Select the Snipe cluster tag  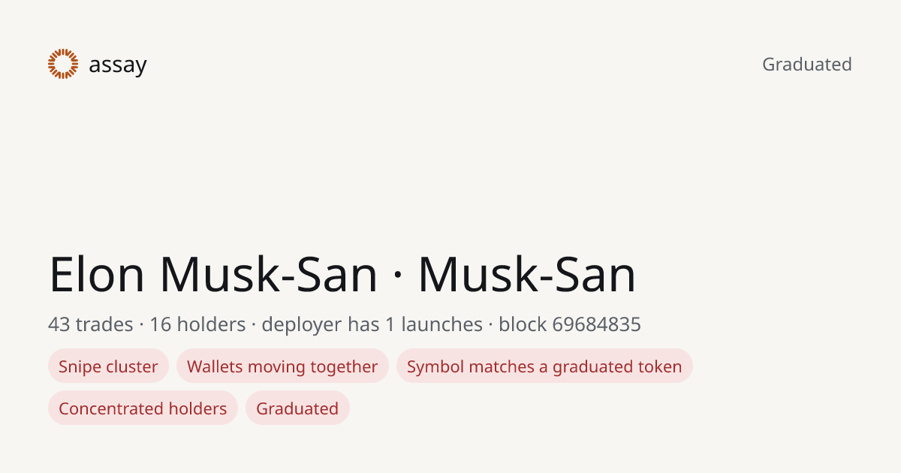tap(108, 366)
